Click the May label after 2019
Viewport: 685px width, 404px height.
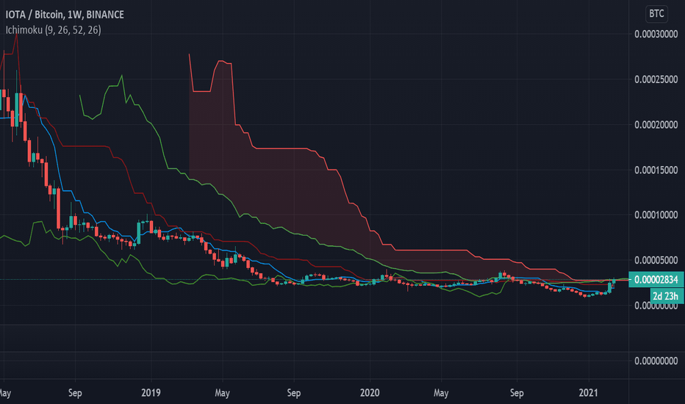click(x=223, y=393)
